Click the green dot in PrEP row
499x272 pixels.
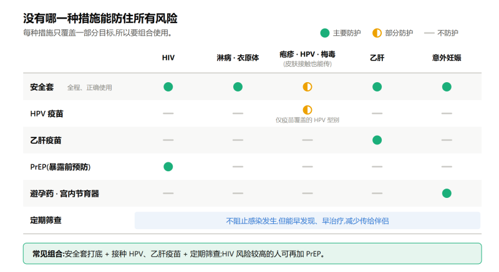click(168, 167)
